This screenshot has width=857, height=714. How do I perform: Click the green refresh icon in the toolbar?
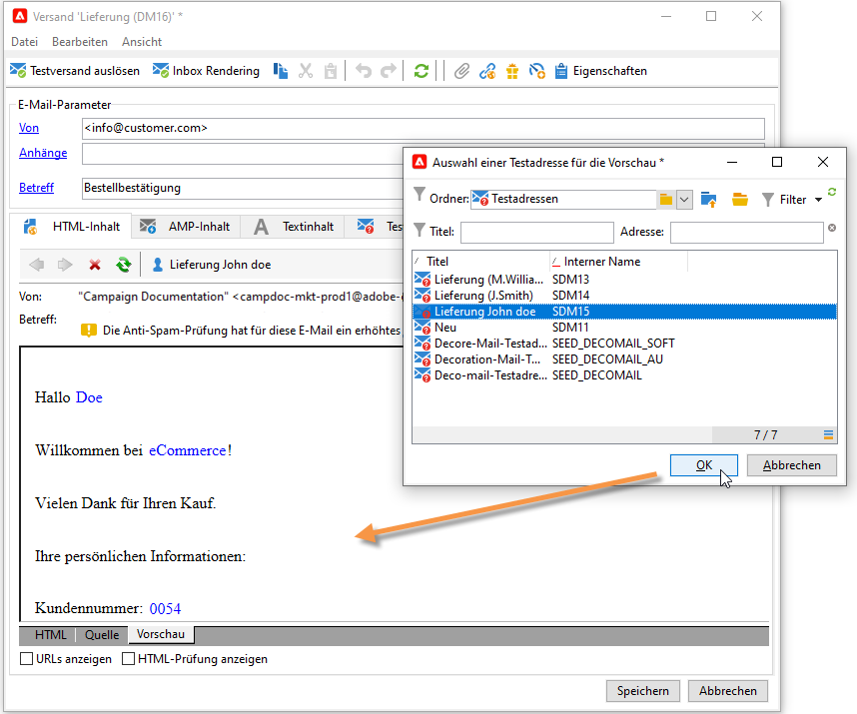pyautogui.click(x=421, y=71)
